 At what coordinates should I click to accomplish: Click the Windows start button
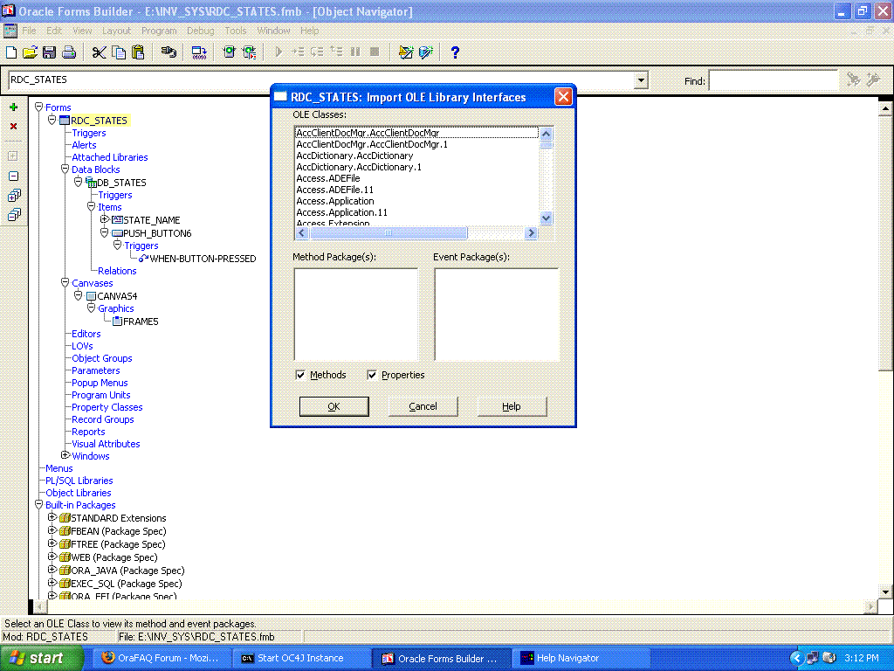pos(42,659)
